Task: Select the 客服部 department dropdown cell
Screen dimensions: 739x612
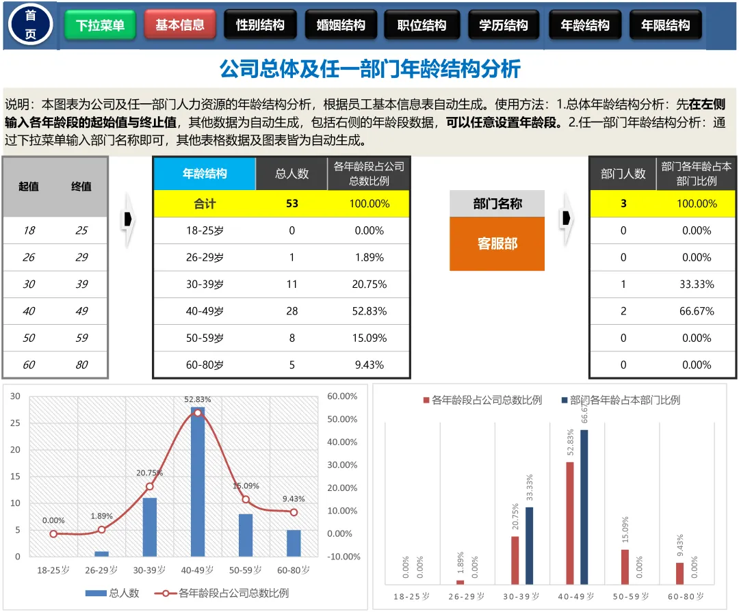Action: click(x=497, y=243)
